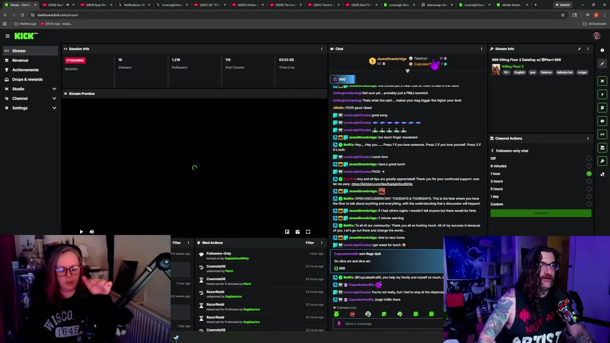Open the Stream sidebar item
The width and height of the screenshot is (610, 343).
30,50
